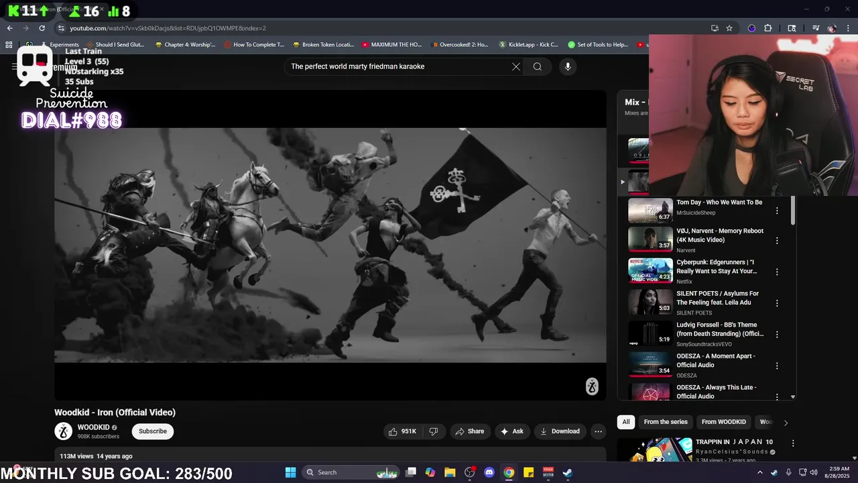
Task: Click the Chrome icon in the taskbar
Action: pyautogui.click(x=509, y=472)
